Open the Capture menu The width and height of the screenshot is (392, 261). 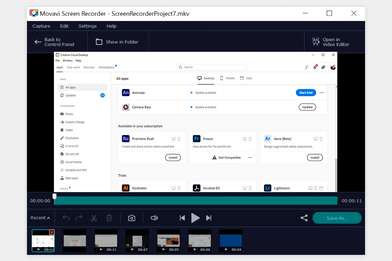click(x=41, y=26)
